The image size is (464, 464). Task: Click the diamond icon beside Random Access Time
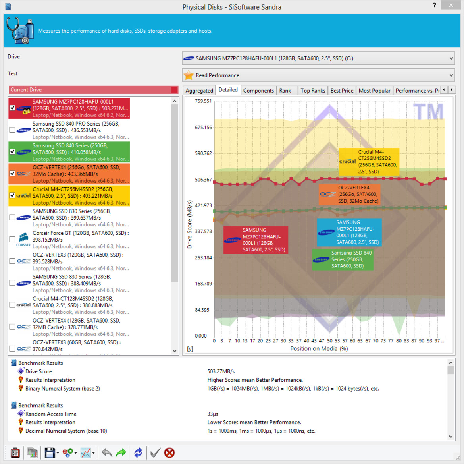tap(21, 414)
